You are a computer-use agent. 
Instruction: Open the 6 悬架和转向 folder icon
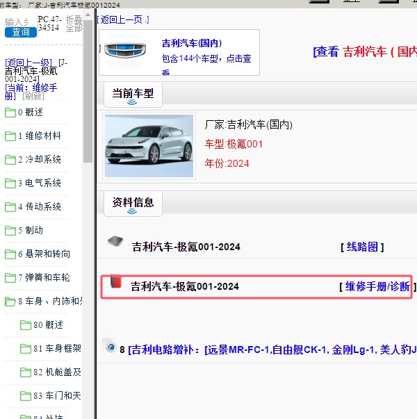tap(10, 254)
